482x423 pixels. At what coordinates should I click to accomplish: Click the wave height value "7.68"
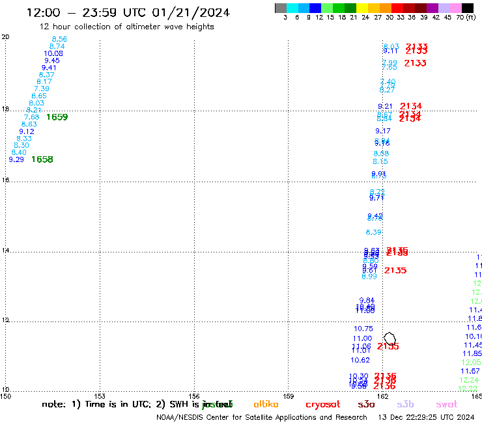(x=32, y=117)
